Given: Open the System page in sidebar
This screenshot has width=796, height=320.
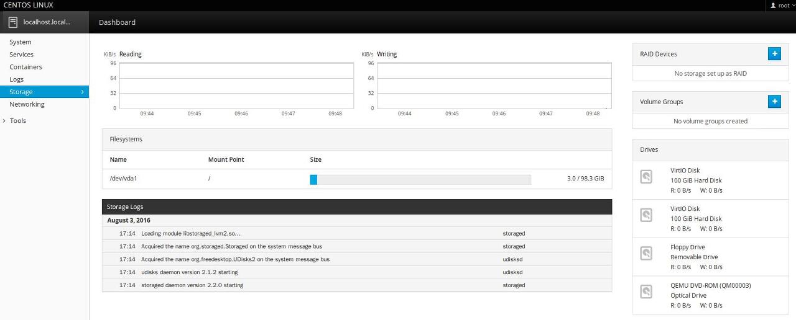Looking at the screenshot, I should (x=21, y=42).
